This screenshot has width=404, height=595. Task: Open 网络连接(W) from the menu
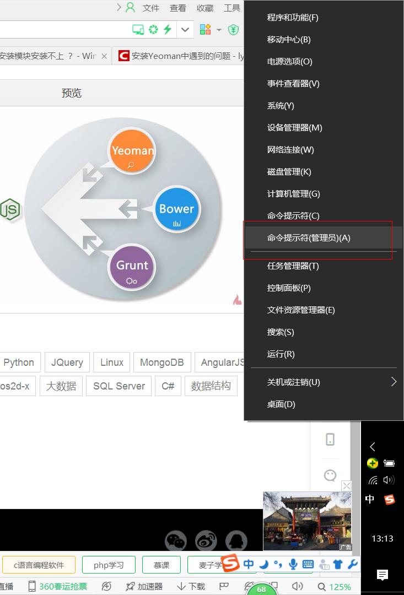coord(324,149)
